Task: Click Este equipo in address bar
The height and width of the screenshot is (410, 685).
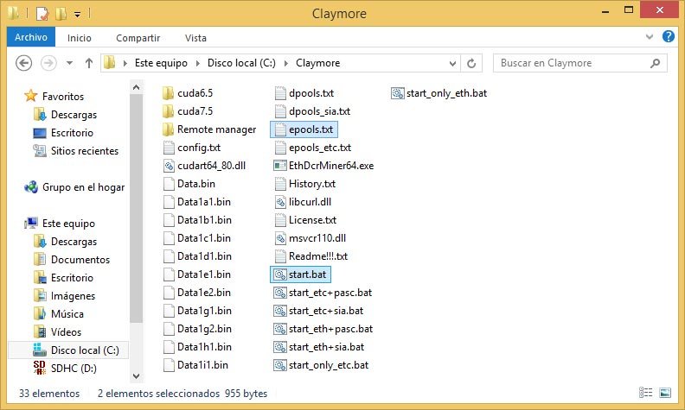Action: (x=161, y=63)
